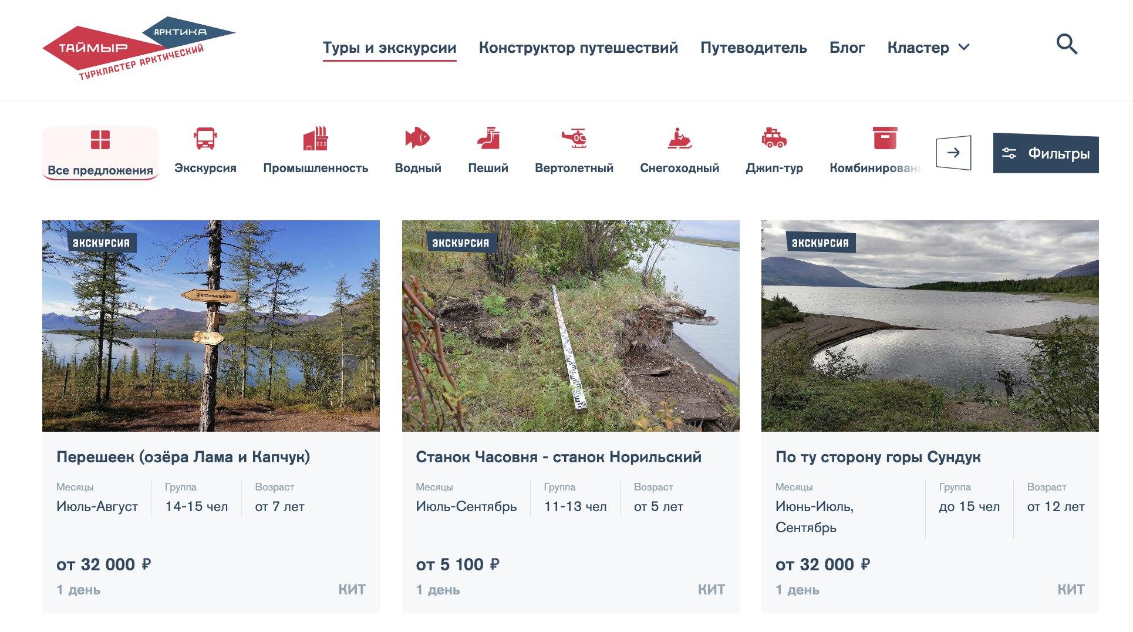Open the Станок Часовня - станок Норильский title
Viewport: 1133px width, 632px height.
click(558, 457)
